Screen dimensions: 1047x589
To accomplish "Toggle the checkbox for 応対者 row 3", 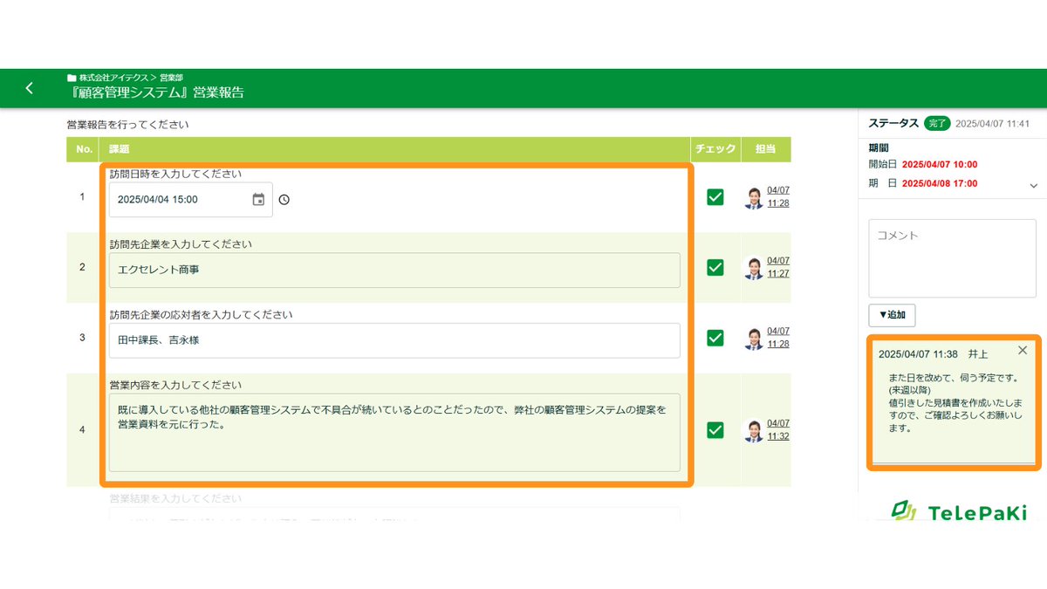I will point(715,338).
